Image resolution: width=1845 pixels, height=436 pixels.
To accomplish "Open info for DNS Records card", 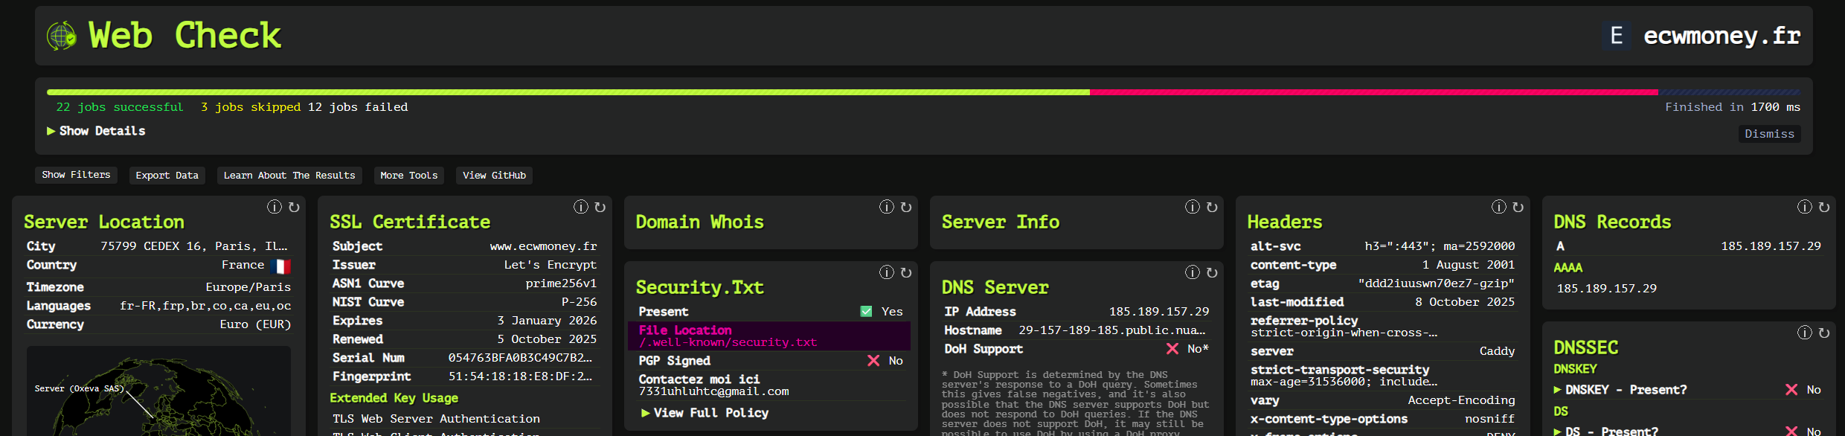I will tap(1804, 207).
